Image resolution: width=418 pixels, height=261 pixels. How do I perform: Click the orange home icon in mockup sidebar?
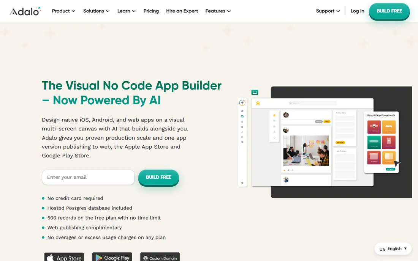point(274,115)
